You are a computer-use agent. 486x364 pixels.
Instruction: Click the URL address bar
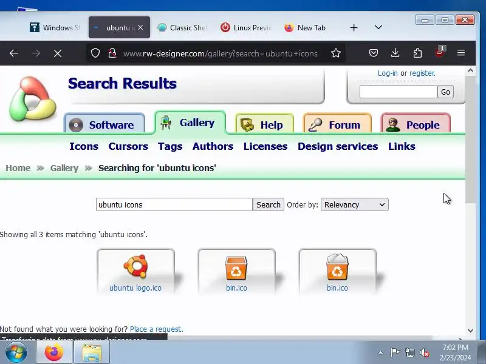tap(220, 53)
